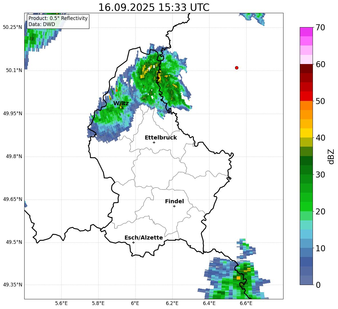Click the 10 tick label on colorbar

(x=320, y=248)
